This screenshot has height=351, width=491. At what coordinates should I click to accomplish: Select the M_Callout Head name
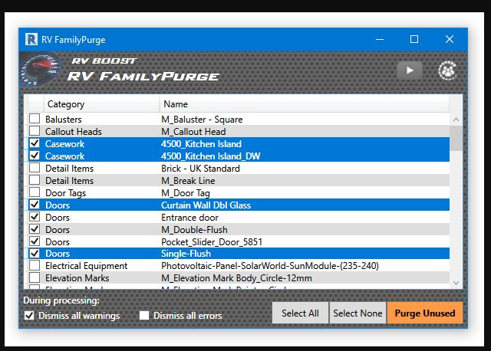tap(193, 131)
